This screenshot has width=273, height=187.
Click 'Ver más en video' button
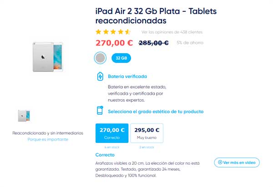[x=237, y=162]
